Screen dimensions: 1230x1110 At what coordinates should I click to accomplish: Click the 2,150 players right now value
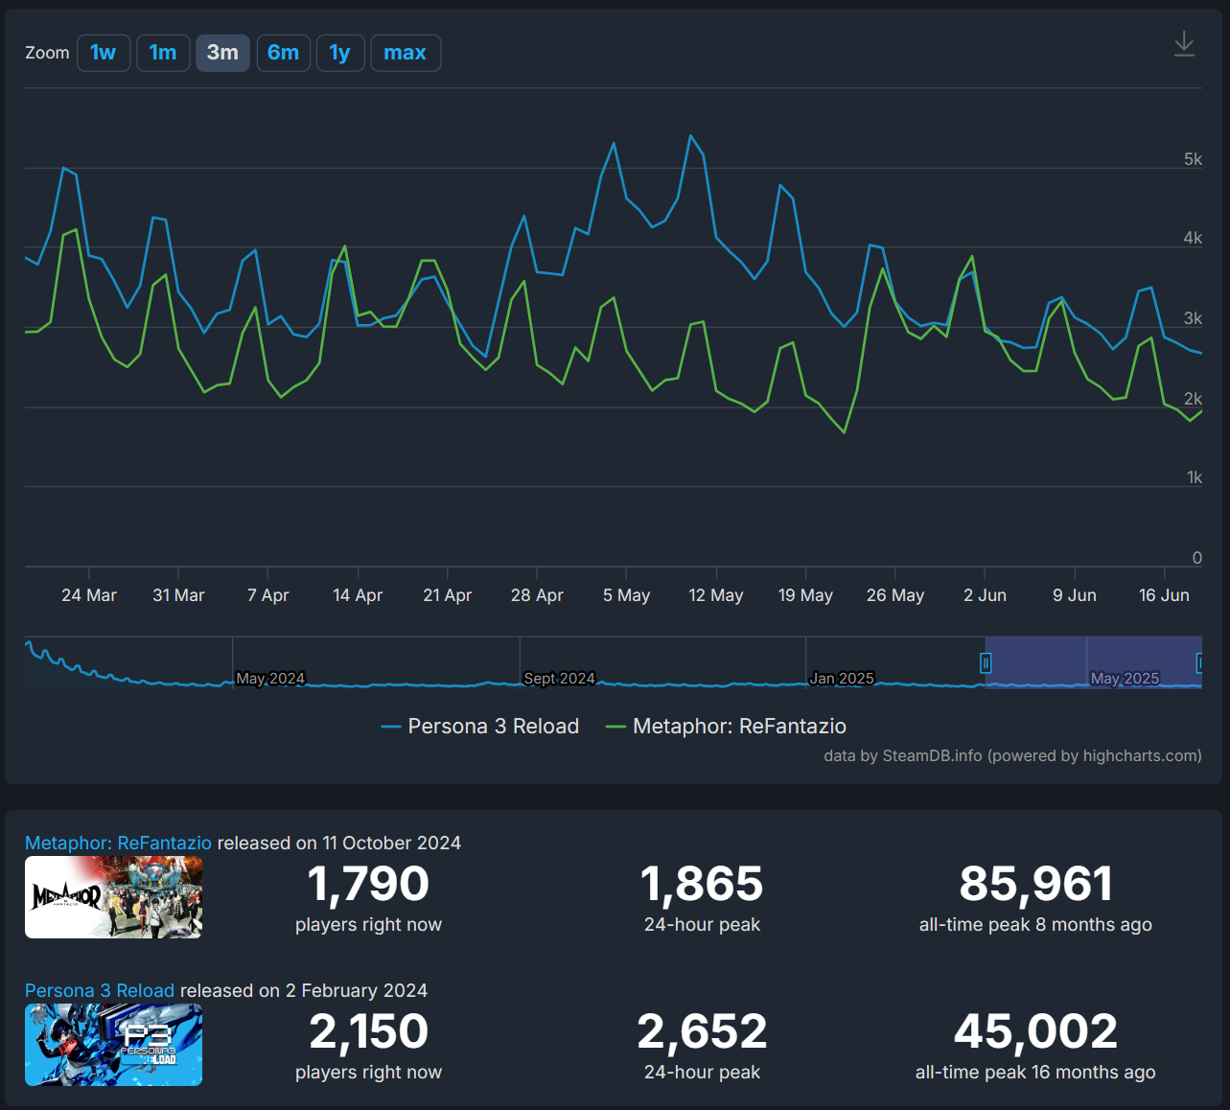368,1031
